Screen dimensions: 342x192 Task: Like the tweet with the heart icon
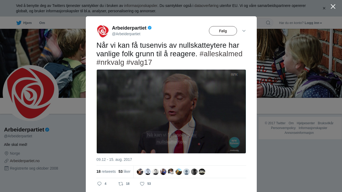pos(142,184)
